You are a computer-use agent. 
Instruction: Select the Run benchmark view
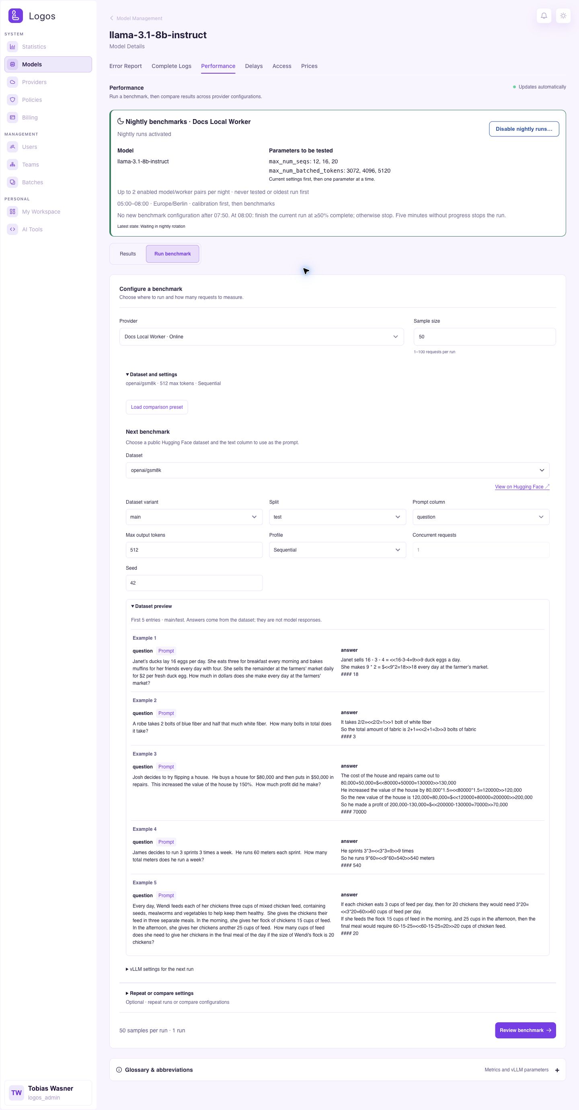click(172, 254)
